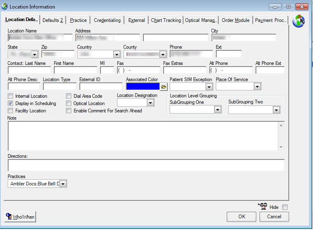Screen dimensions: 313x230
Task: Enable the Facility Location checkbox
Action: pyautogui.click(x=11, y=111)
